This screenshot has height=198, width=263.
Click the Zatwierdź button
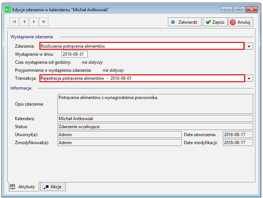(x=185, y=22)
